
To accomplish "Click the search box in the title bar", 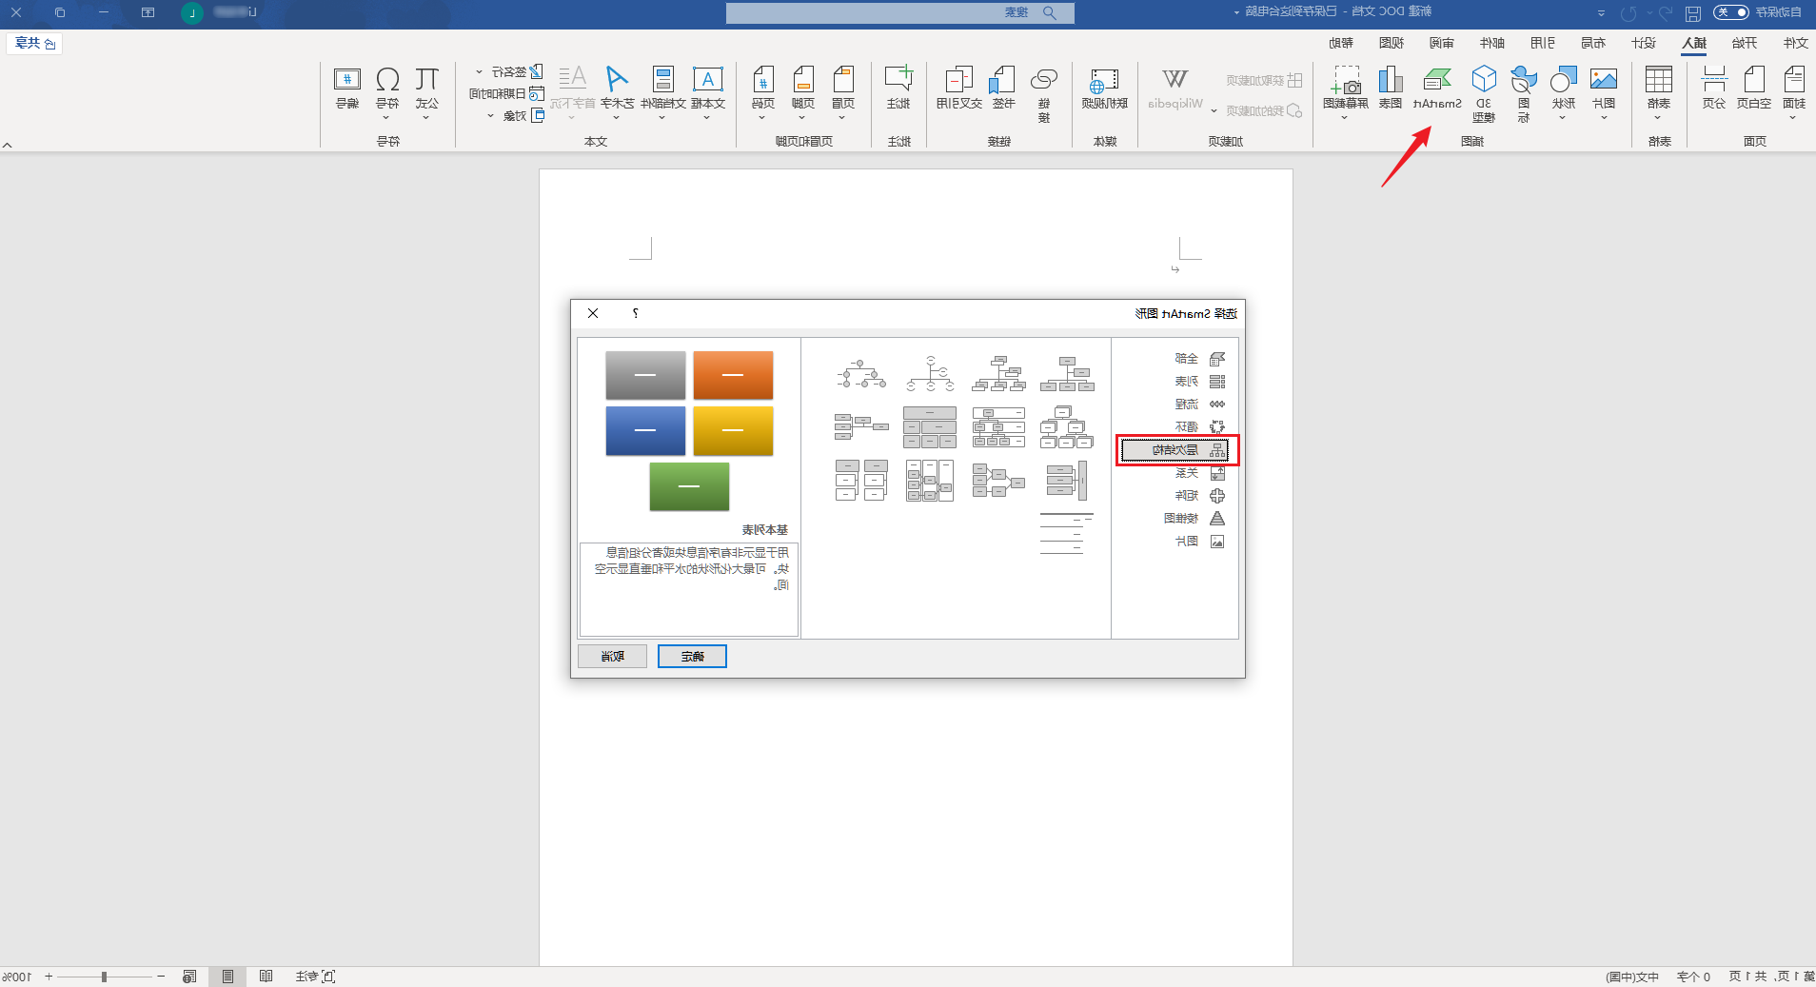I will (x=900, y=12).
